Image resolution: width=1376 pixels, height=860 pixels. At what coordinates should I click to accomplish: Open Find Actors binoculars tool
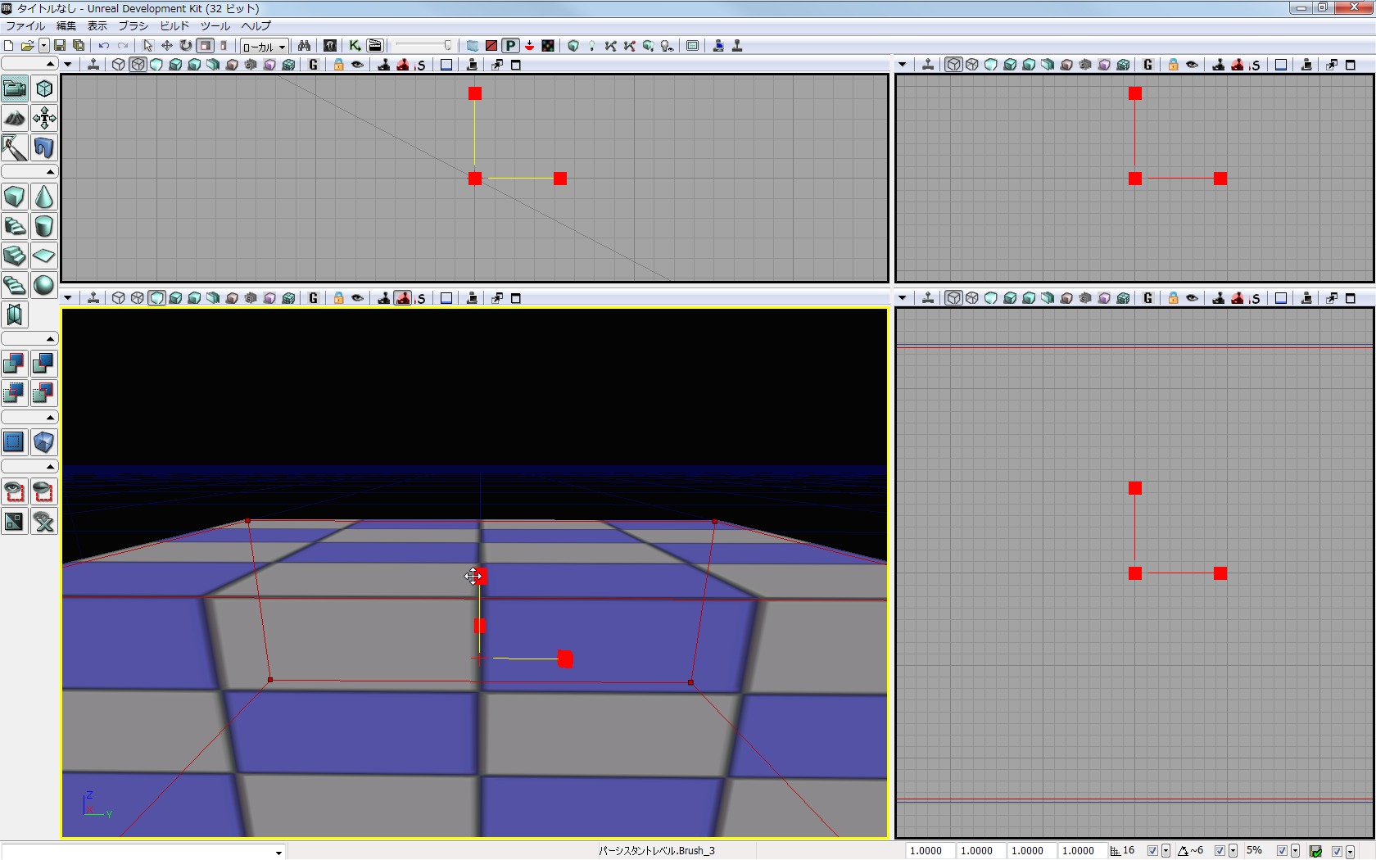coord(304,46)
